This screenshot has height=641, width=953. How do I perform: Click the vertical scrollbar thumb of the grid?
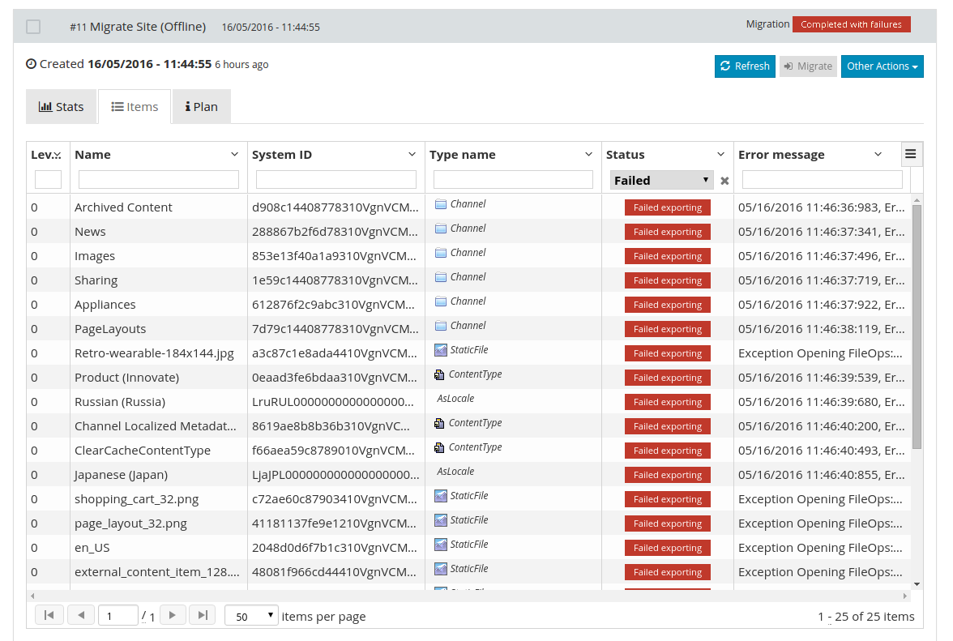point(917,327)
